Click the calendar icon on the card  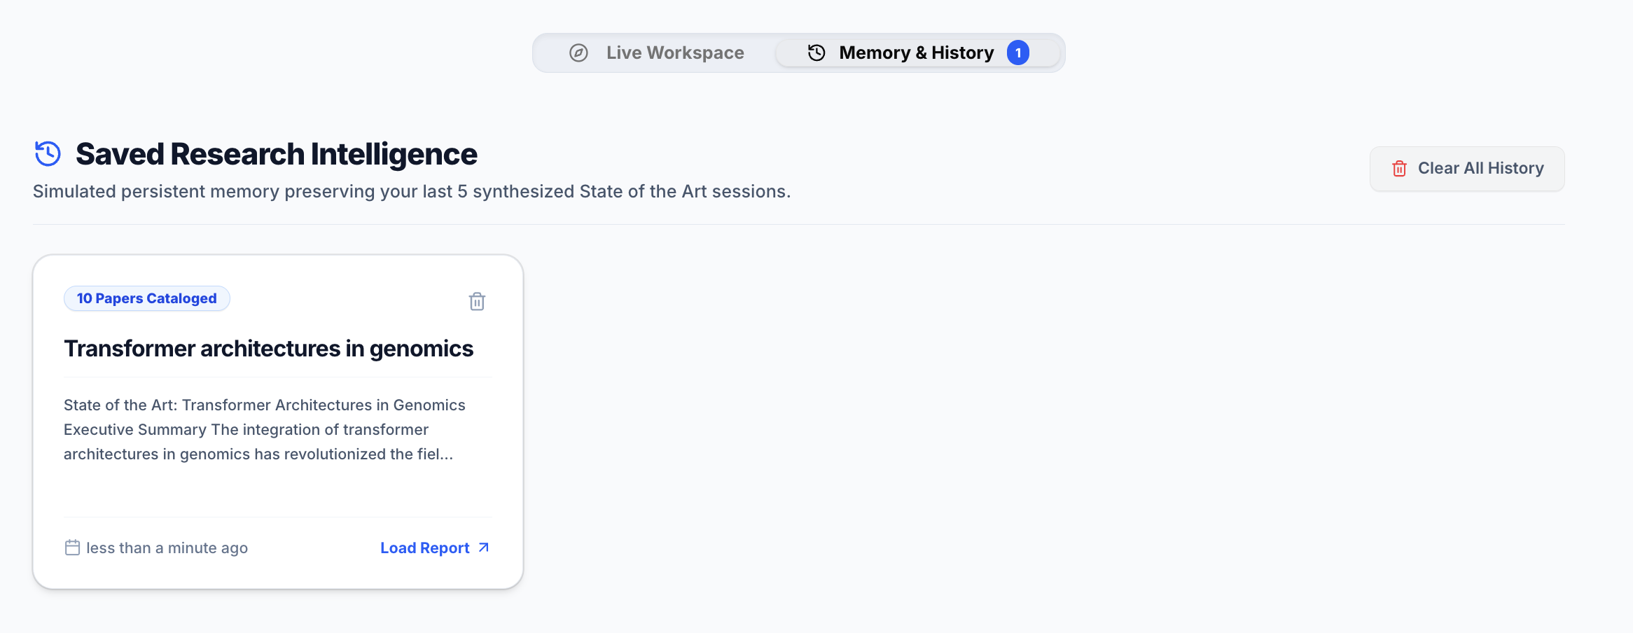coord(72,548)
